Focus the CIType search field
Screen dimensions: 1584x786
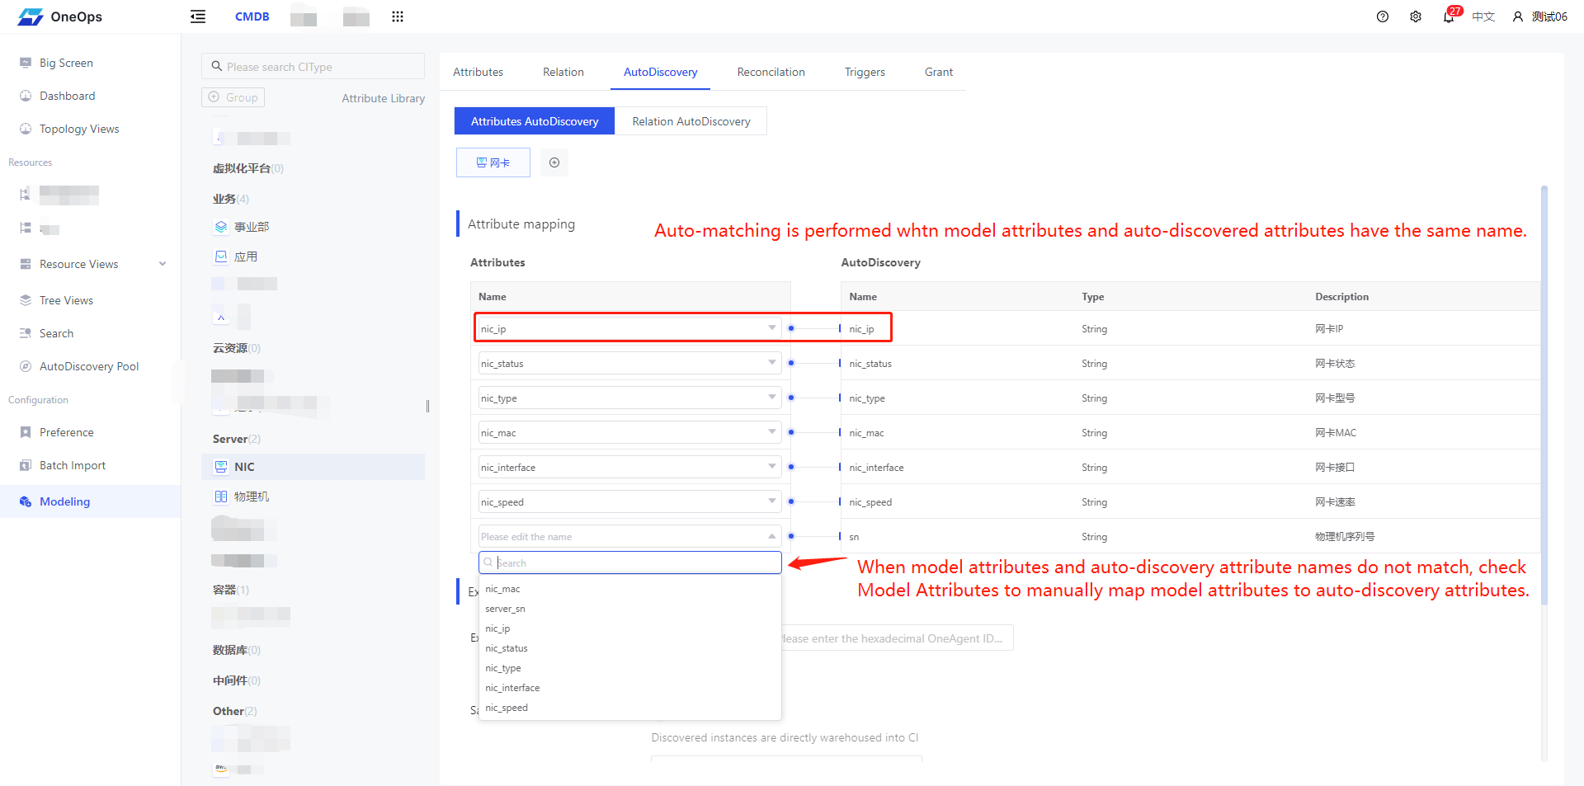pos(313,67)
